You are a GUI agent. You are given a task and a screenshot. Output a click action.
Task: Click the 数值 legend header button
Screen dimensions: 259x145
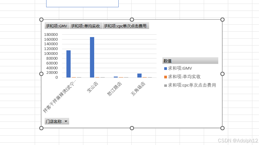[x=190, y=61]
